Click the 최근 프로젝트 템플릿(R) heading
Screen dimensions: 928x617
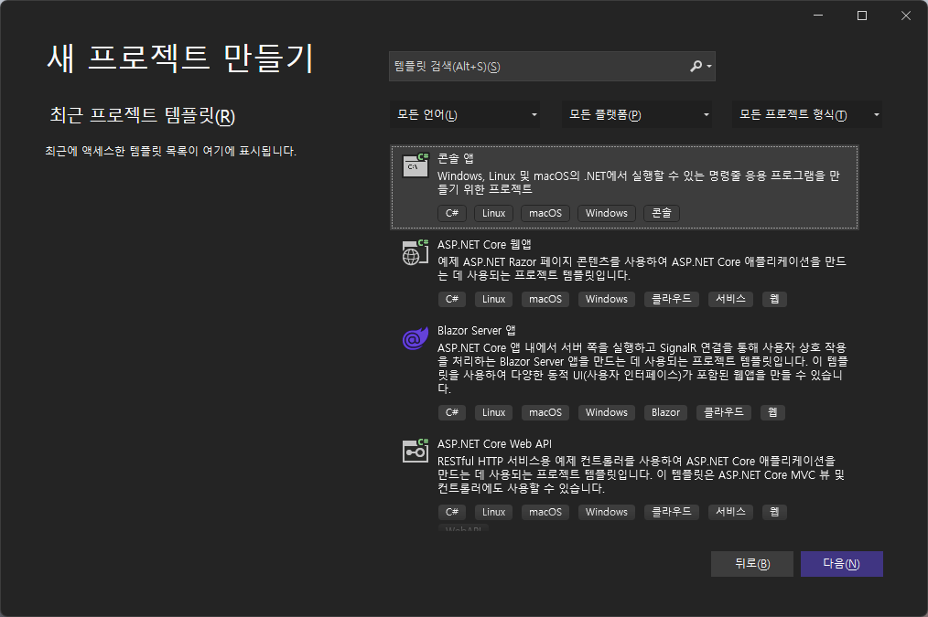click(x=142, y=115)
